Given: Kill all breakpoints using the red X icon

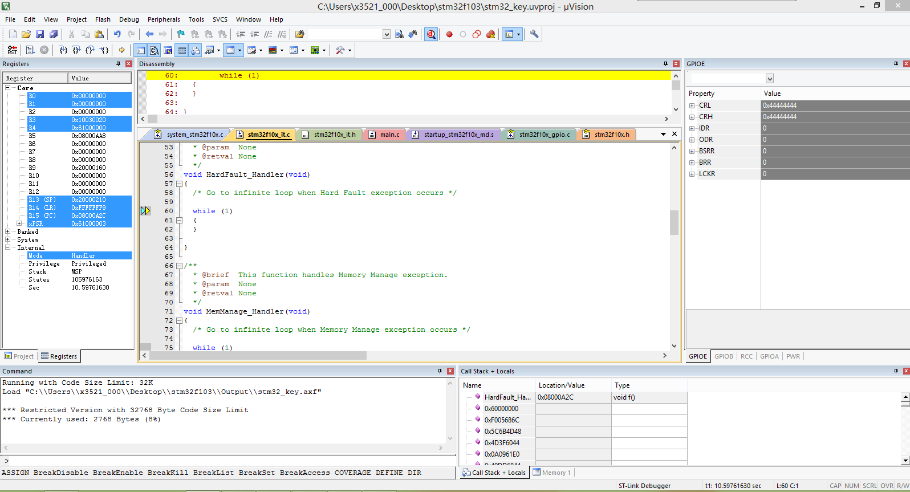Looking at the screenshot, I should tap(490, 34).
